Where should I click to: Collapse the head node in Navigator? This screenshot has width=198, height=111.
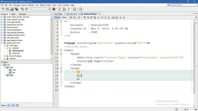[x=5, y=67]
